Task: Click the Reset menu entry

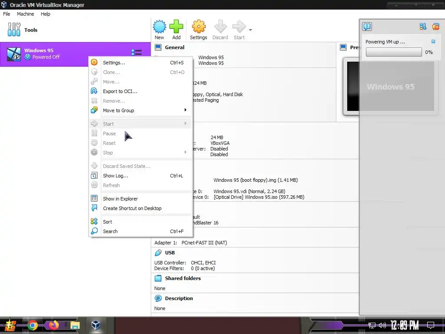Action: (141, 143)
